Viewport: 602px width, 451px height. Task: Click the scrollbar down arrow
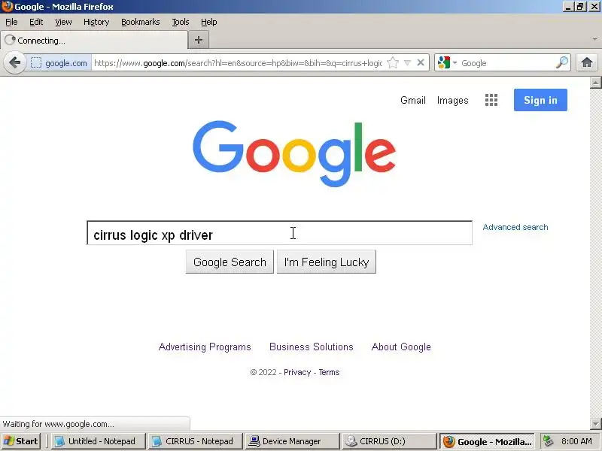point(595,424)
